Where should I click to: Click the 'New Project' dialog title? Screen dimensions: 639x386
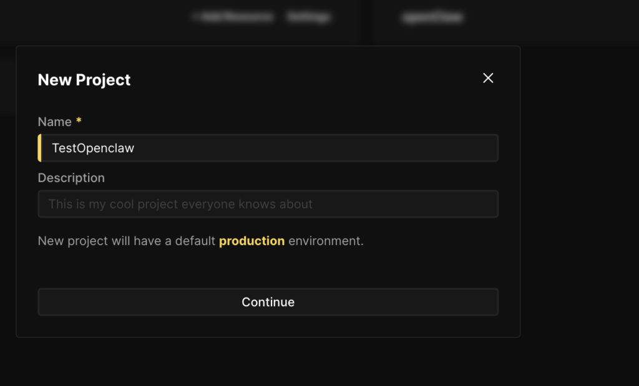pyautogui.click(x=84, y=80)
